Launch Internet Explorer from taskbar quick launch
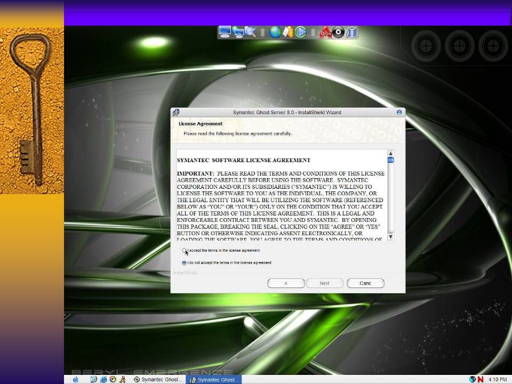This screenshot has width=512, height=384. tap(103, 379)
